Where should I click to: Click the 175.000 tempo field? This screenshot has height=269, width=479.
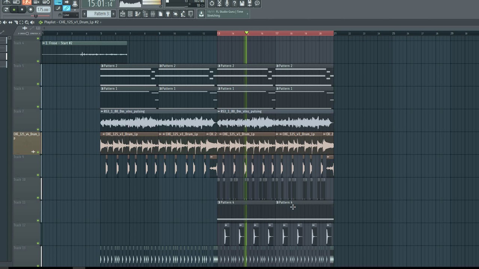tap(43, 9)
